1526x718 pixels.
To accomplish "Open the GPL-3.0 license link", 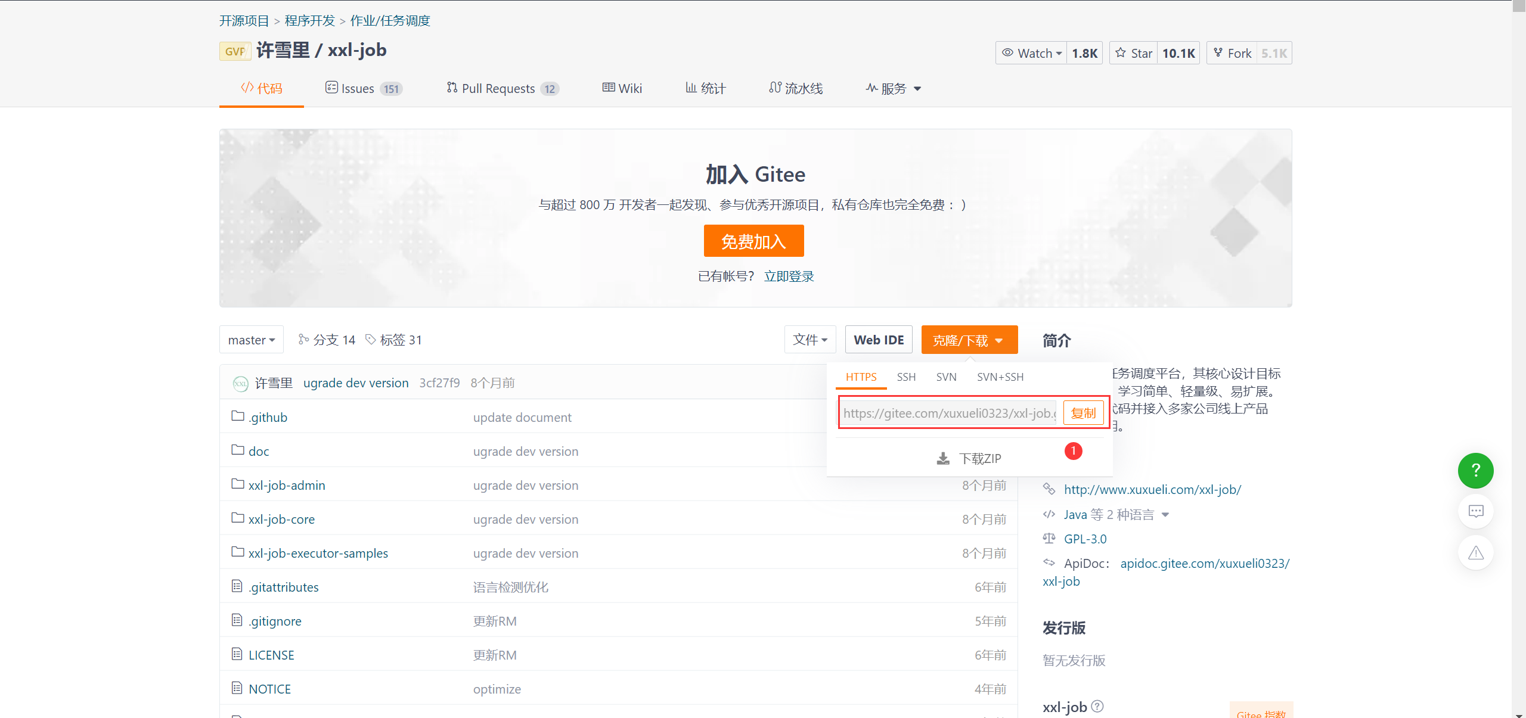I will [x=1085, y=539].
